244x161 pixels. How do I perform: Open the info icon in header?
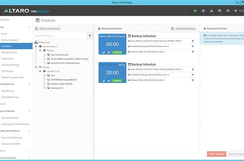click(203, 11)
